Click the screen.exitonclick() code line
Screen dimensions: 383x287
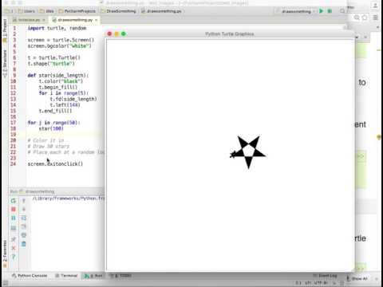[x=55, y=164]
